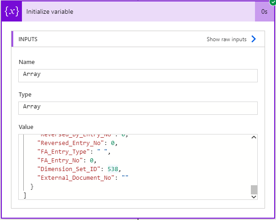Viewport: 276px width, 220px height.
Task: Click the Type field containing Array
Action: click(138, 107)
